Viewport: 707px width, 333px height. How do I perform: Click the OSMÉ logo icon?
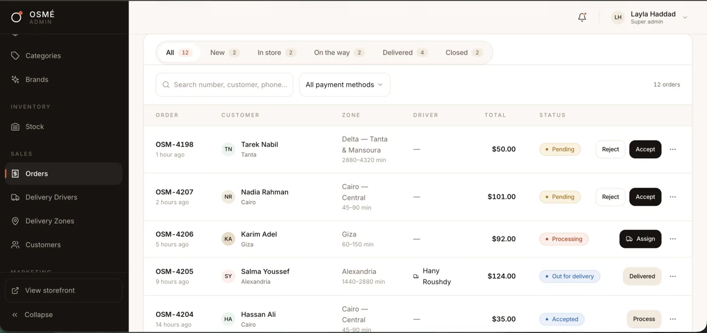point(16,17)
